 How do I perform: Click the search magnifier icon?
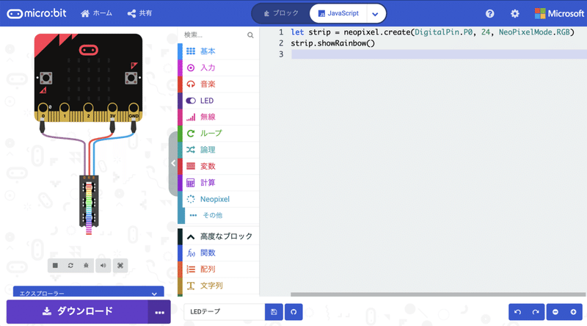click(x=250, y=35)
